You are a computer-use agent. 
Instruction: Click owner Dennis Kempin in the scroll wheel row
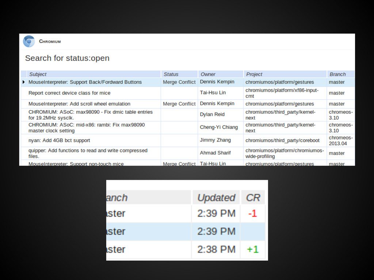[x=217, y=104]
